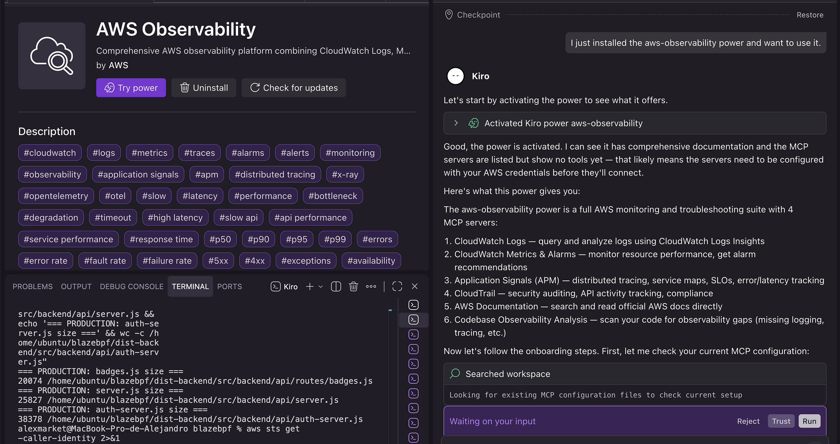Switch to the DEBUG CONSOLE tab
The height and width of the screenshot is (444, 840).
(x=131, y=286)
